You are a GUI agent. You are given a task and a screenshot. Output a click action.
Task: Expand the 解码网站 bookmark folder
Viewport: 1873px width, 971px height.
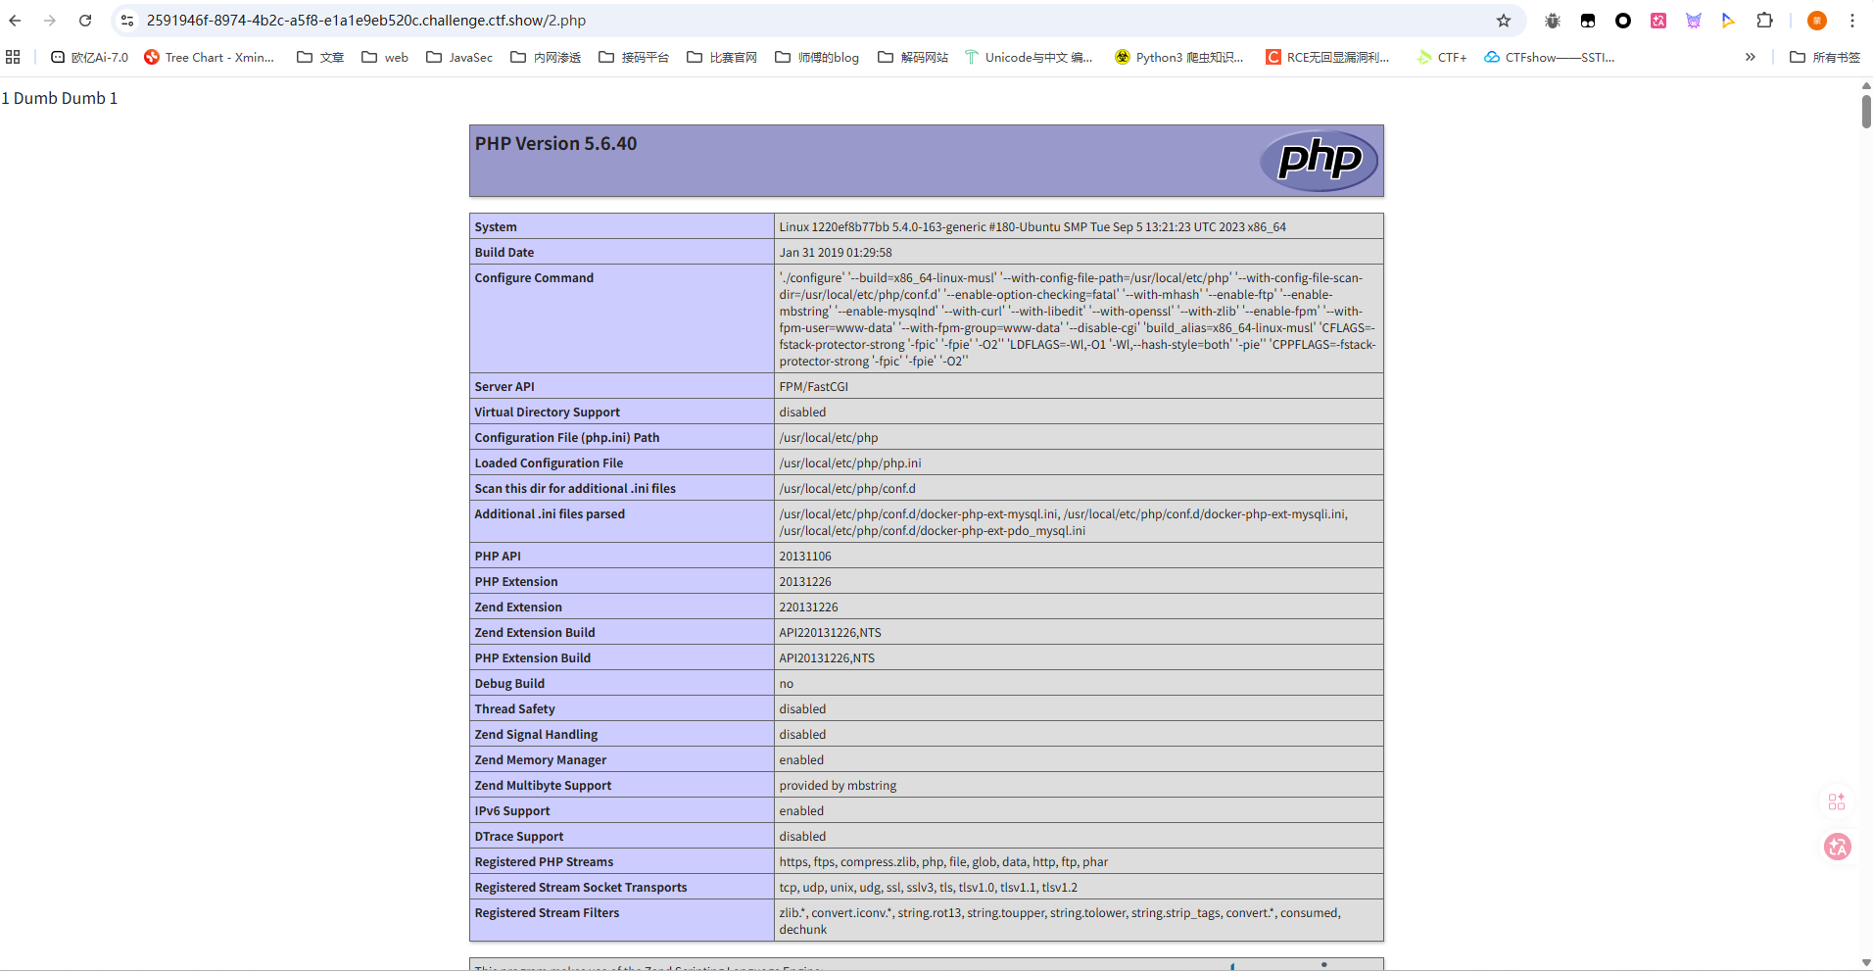[x=913, y=57]
